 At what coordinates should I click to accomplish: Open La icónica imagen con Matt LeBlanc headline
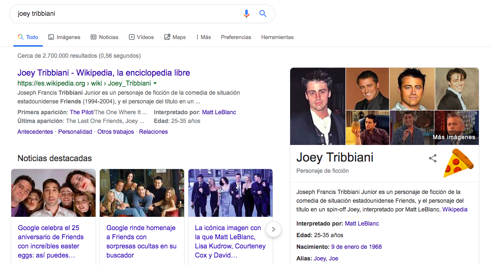(230, 241)
